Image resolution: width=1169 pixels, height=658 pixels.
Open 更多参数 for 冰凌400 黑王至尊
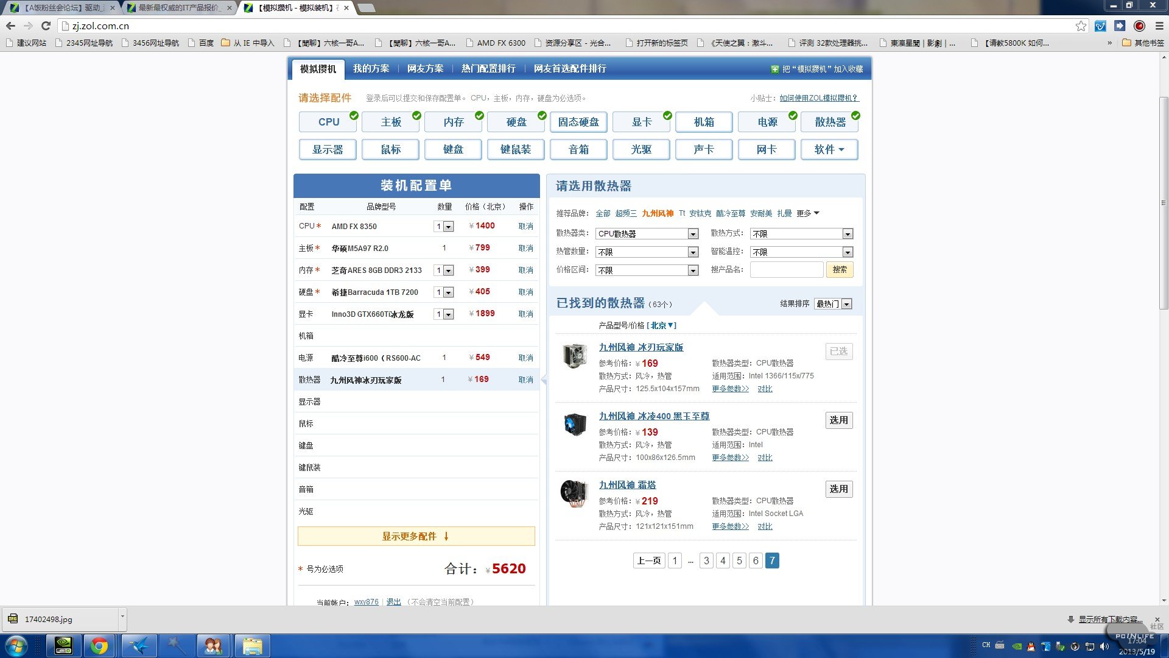(x=730, y=458)
